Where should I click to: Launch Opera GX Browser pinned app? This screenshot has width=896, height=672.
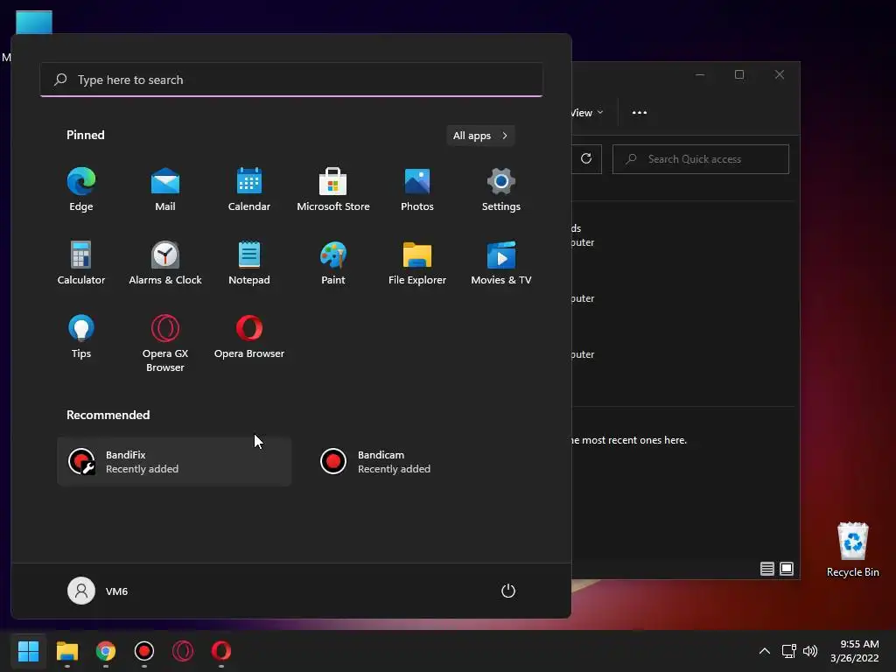pos(165,343)
